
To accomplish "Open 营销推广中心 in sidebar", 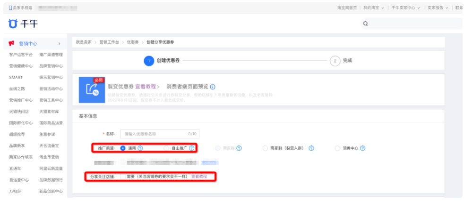I will pyautogui.click(x=21, y=100).
